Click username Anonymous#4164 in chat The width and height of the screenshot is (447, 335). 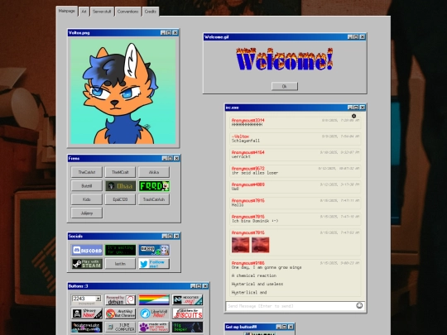[x=248, y=152]
